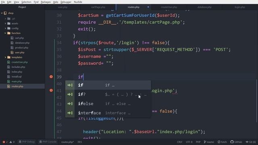This screenshot has height=145, width=258.
Task: Click the error marker on line 41
Action: click(51, 90)
